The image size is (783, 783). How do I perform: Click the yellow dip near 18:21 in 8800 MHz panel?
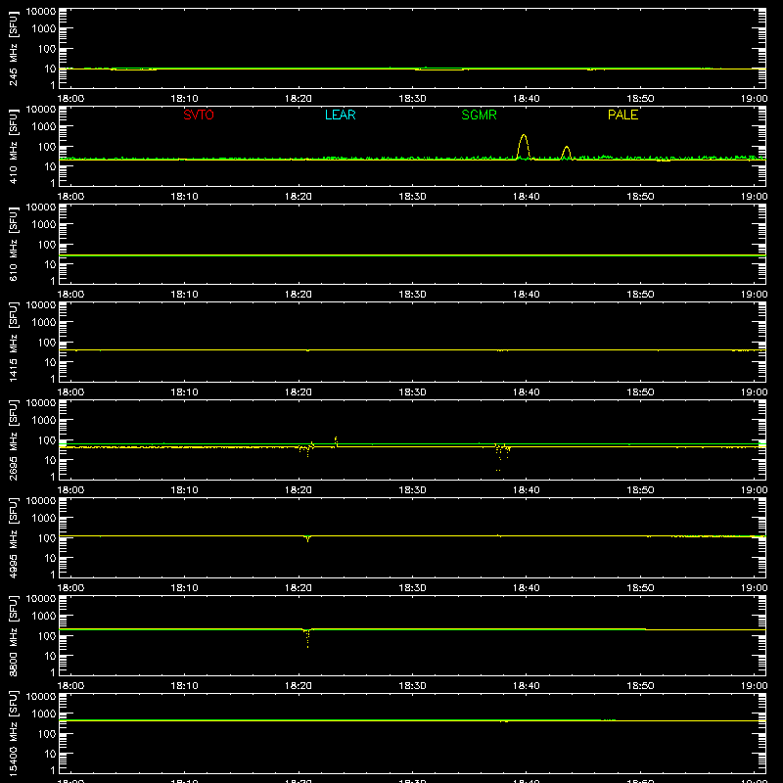(307, 638)
